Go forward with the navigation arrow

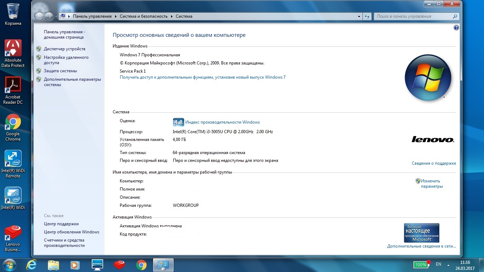click(49, 16)
